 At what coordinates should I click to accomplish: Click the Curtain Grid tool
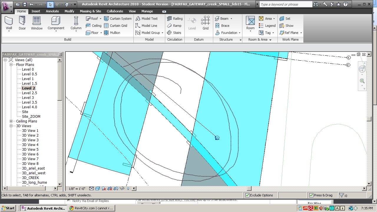click(115, 26)
